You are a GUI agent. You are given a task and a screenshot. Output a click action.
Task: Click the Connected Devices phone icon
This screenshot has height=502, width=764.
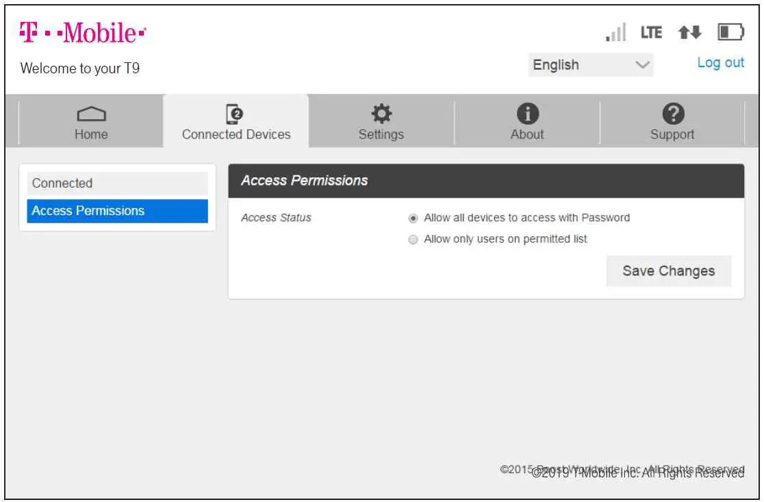tap(234, 114)
